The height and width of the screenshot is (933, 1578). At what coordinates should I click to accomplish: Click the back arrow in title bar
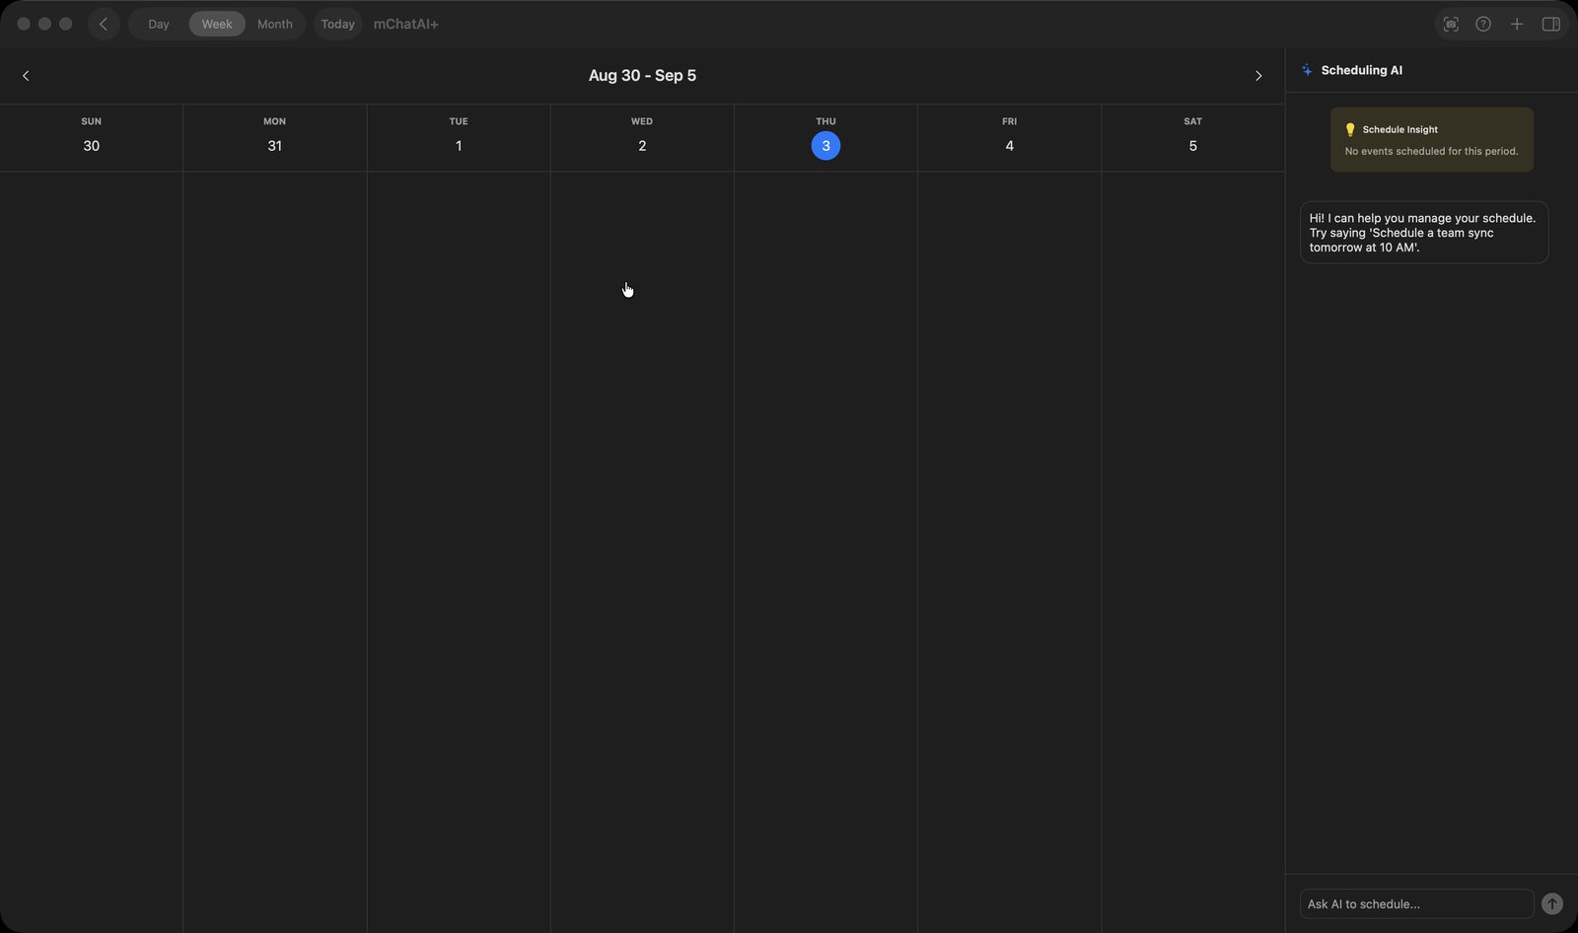coord(104,24)
